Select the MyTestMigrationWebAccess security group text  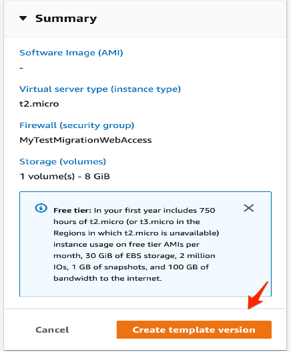(x=85, y=140)
